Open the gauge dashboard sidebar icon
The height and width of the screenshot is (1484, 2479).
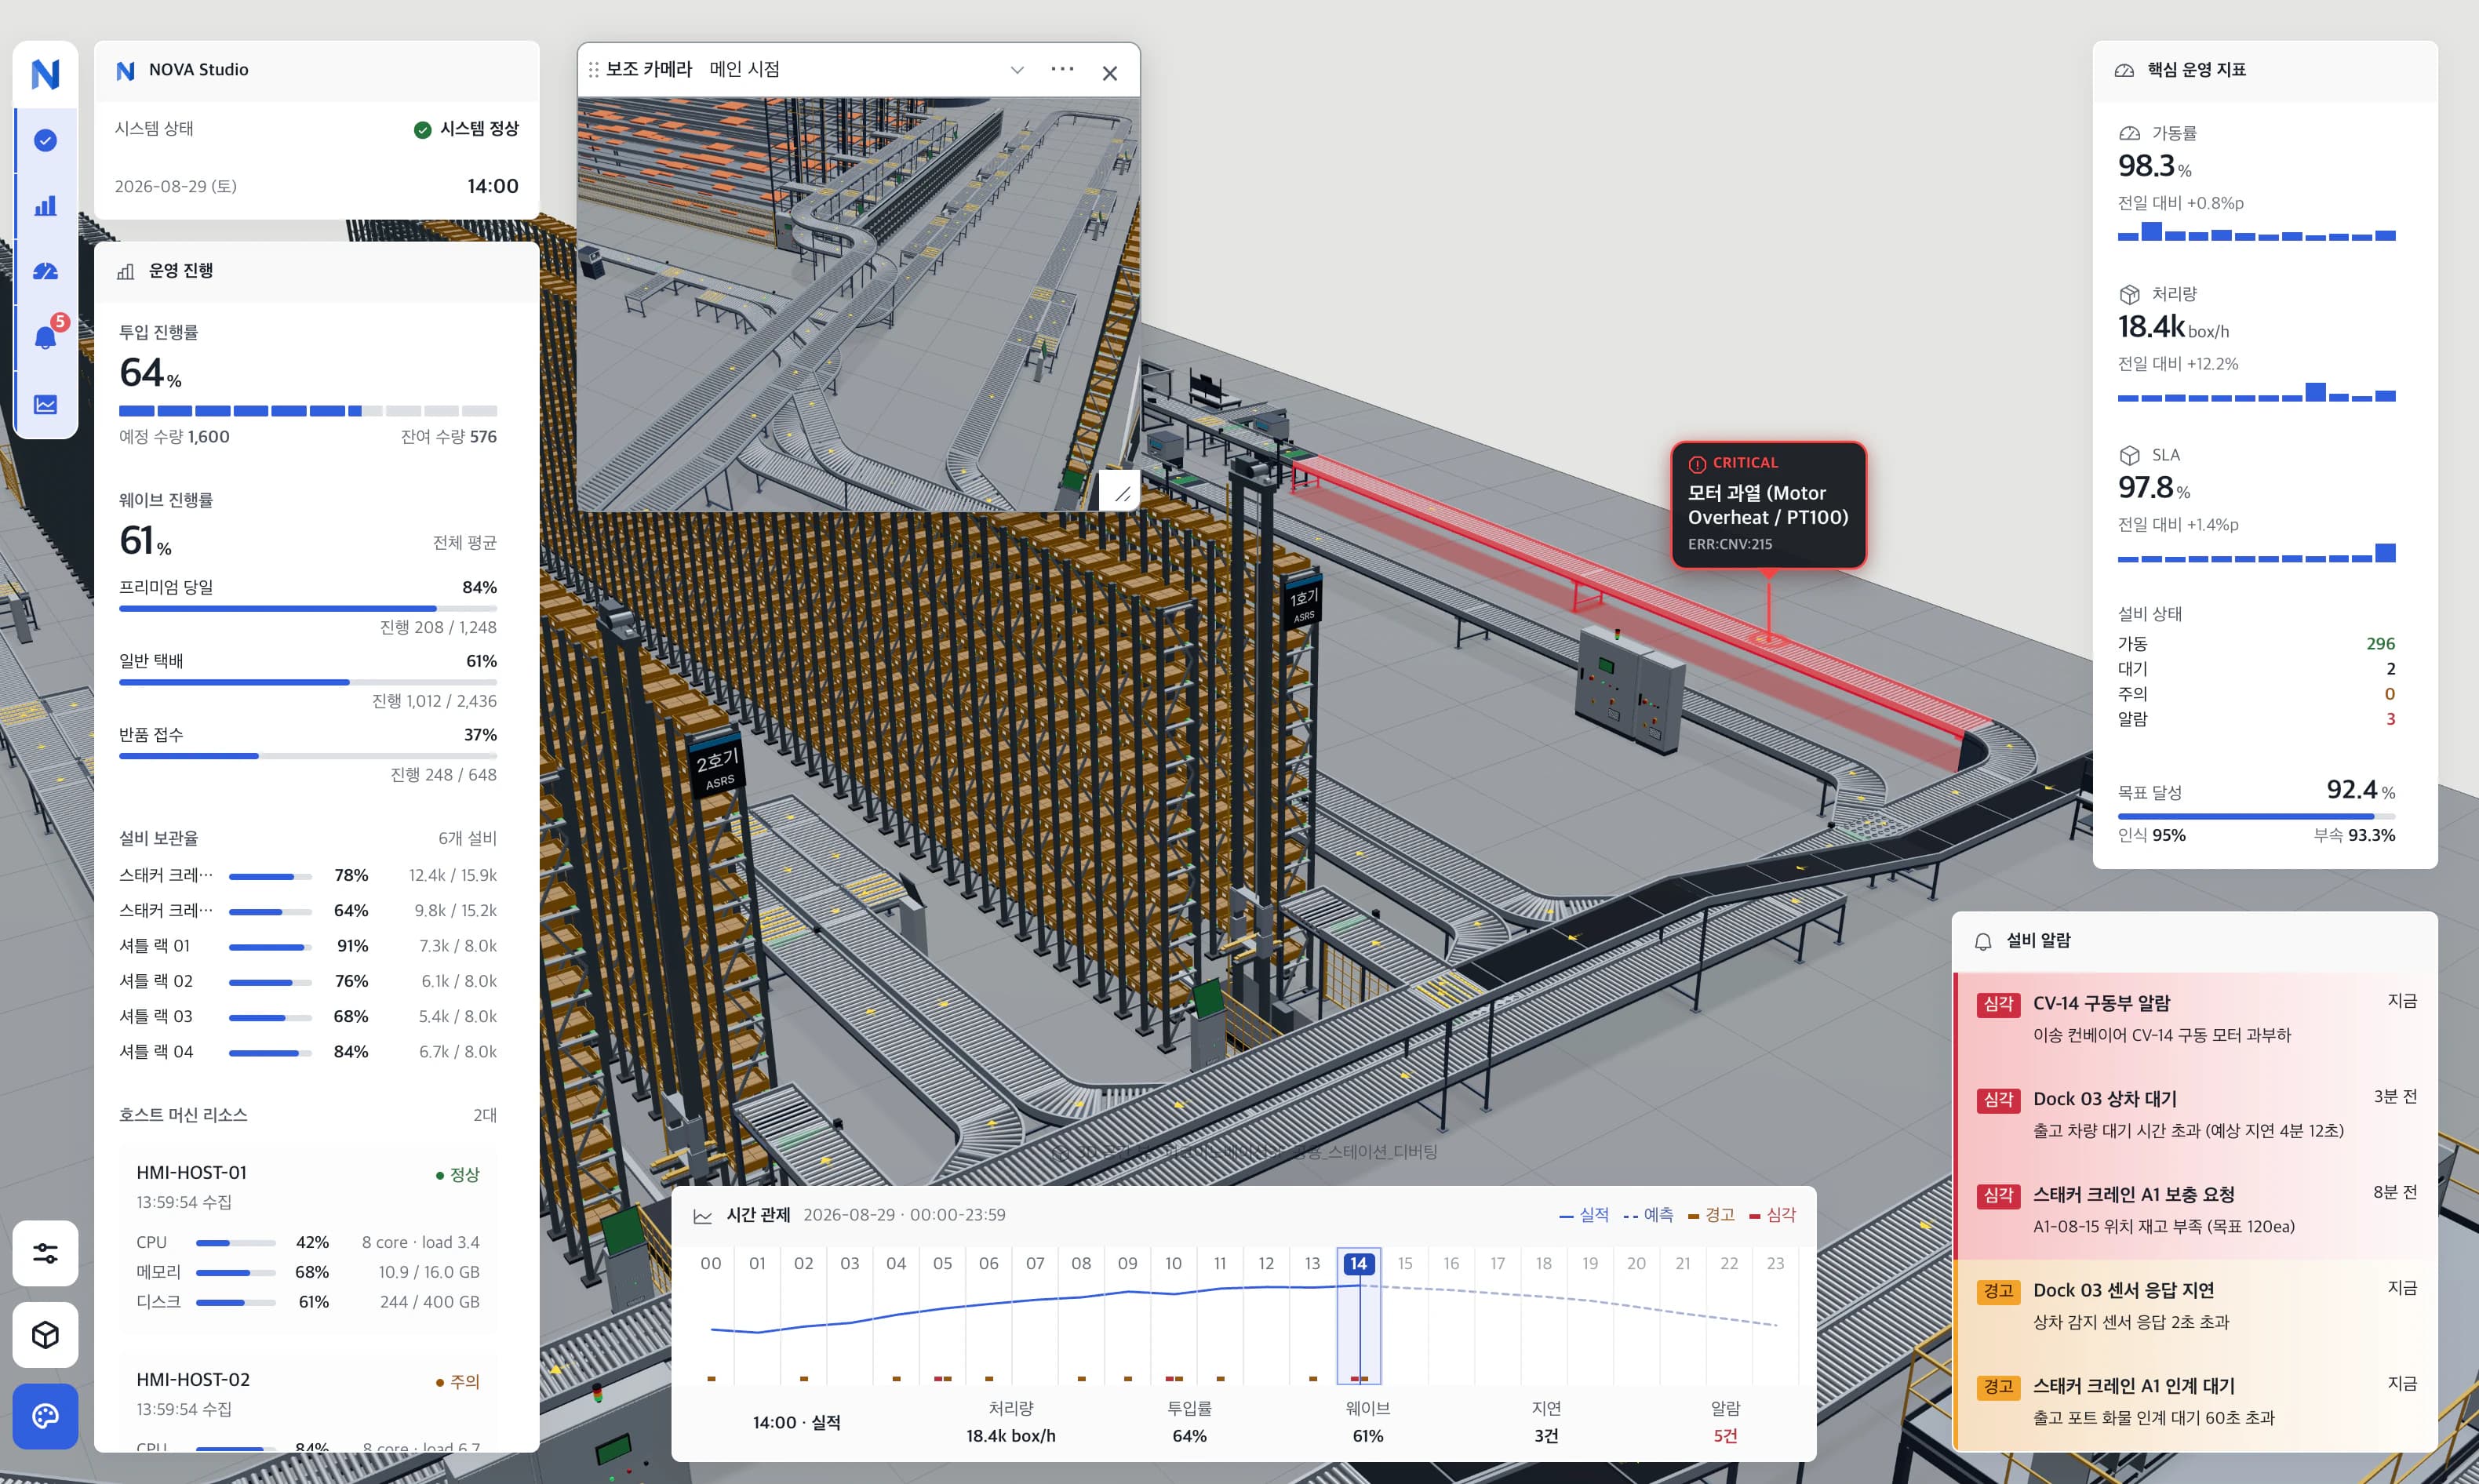46,272
